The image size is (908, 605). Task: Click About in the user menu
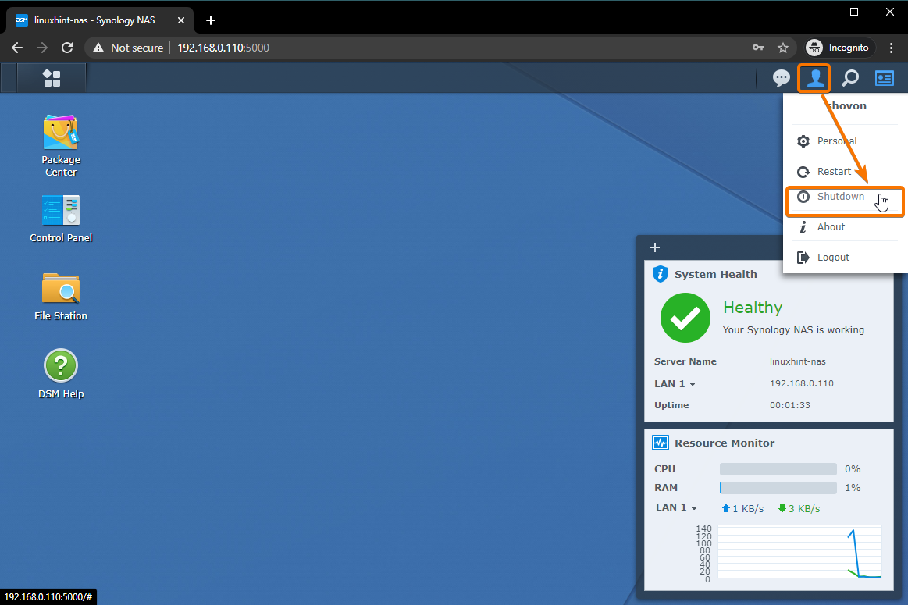point(831,227)
